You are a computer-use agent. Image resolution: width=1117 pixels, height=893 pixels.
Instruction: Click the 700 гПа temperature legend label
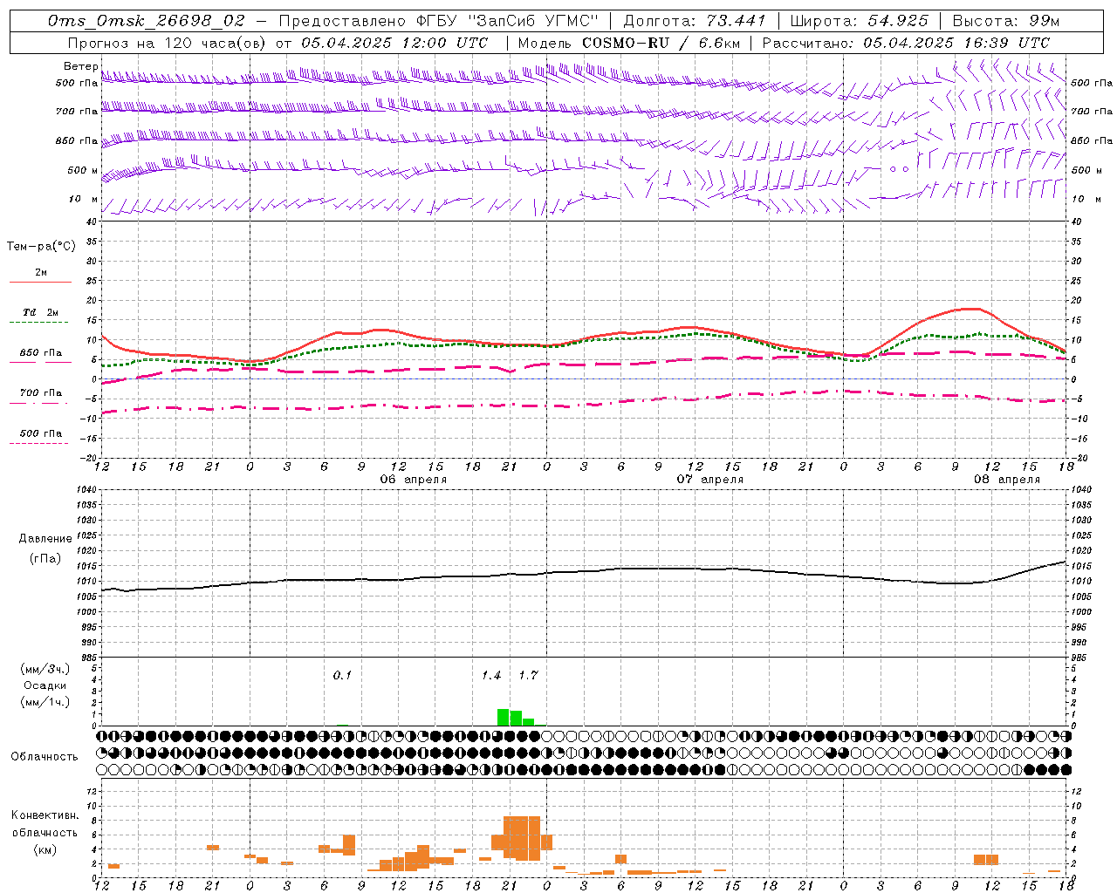[41, 392]
